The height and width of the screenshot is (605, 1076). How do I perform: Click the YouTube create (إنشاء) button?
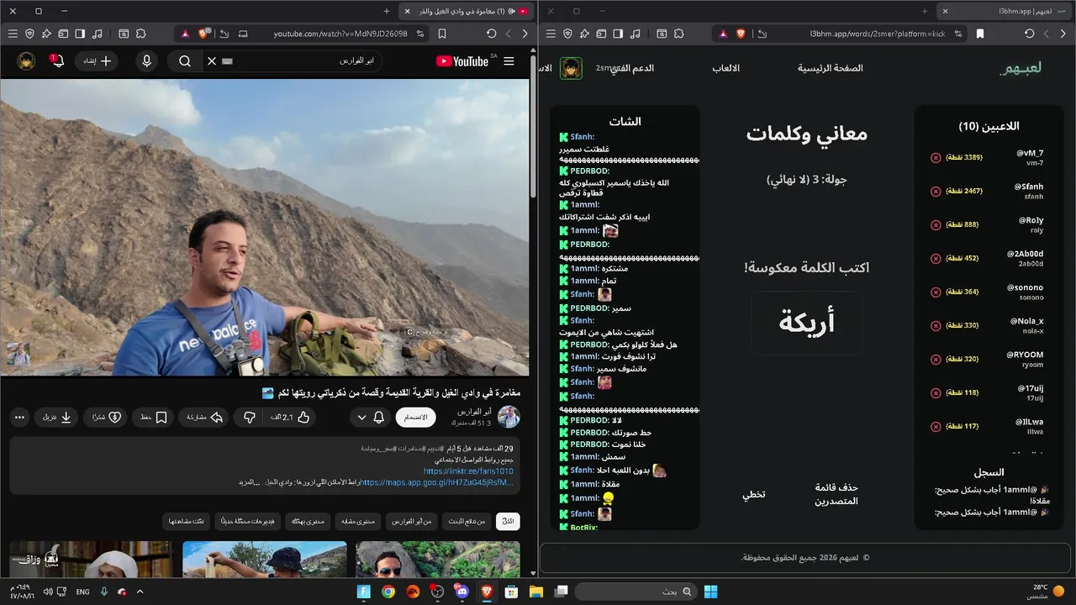(98, 61)
